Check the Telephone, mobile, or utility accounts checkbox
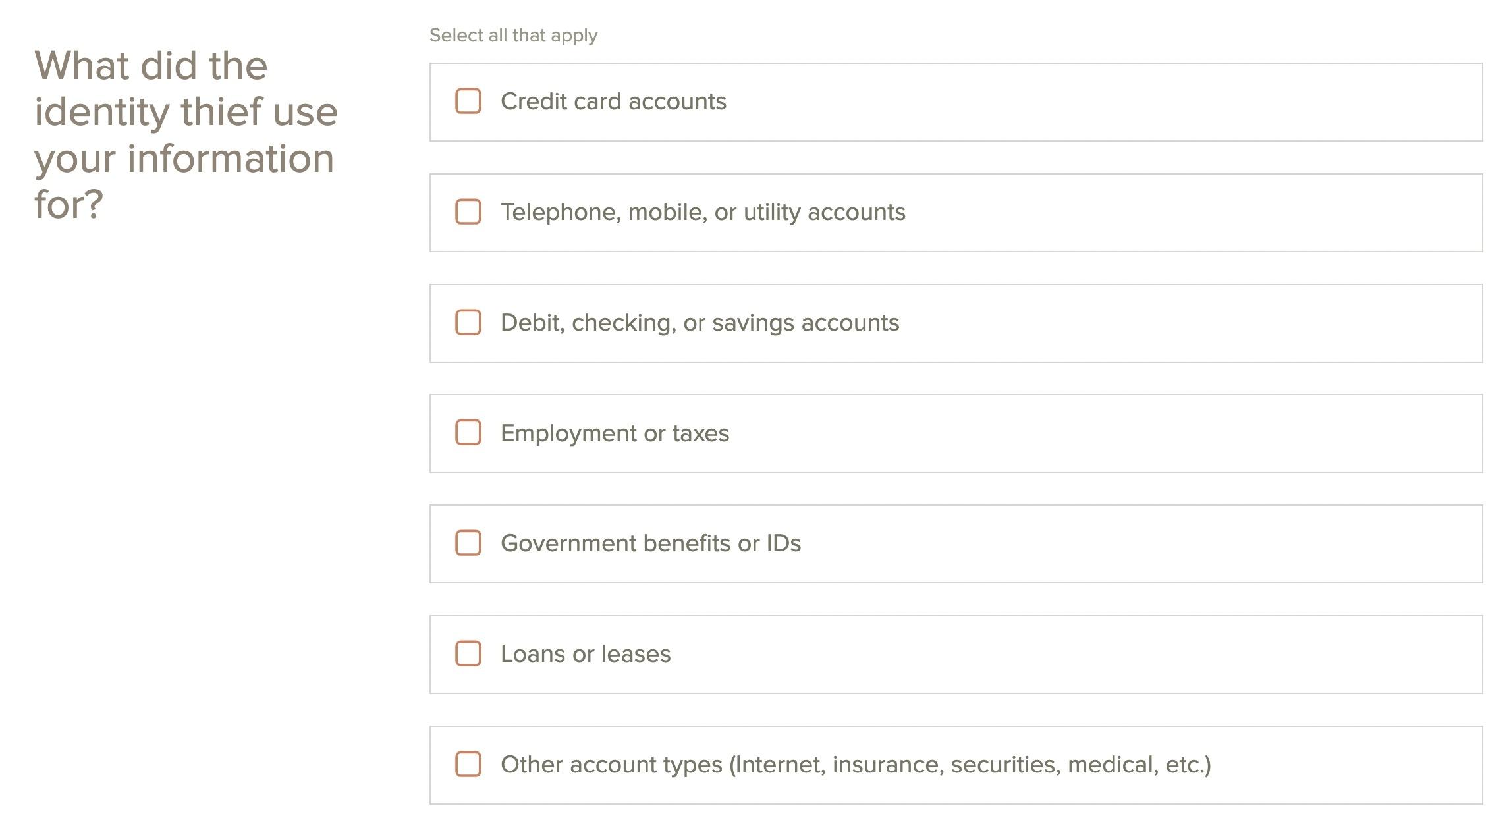The image size is (1511, 839). [x=468, y=212]
